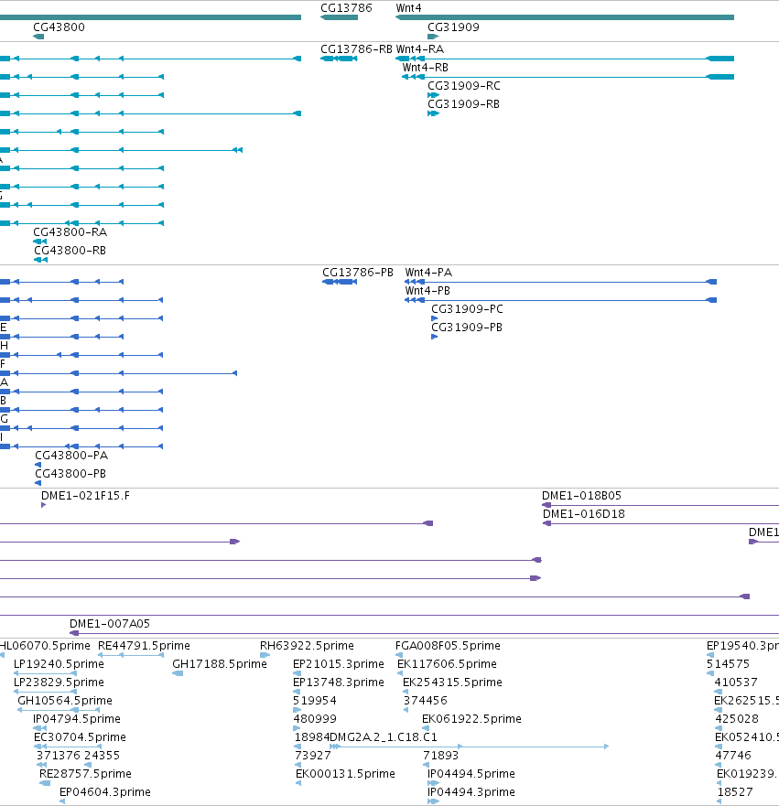Select EST label EP04604.3prime
Viewport: 779px width, 806px height.
coord(105,792)
